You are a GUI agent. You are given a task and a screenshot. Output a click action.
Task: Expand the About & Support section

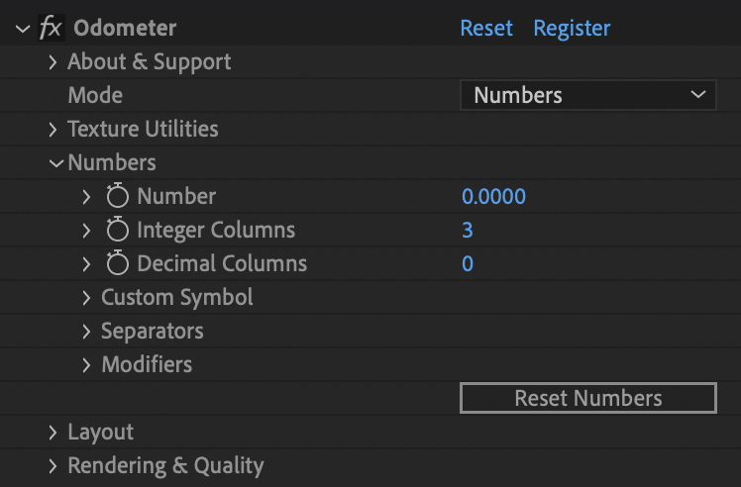(x=53, y=62)
